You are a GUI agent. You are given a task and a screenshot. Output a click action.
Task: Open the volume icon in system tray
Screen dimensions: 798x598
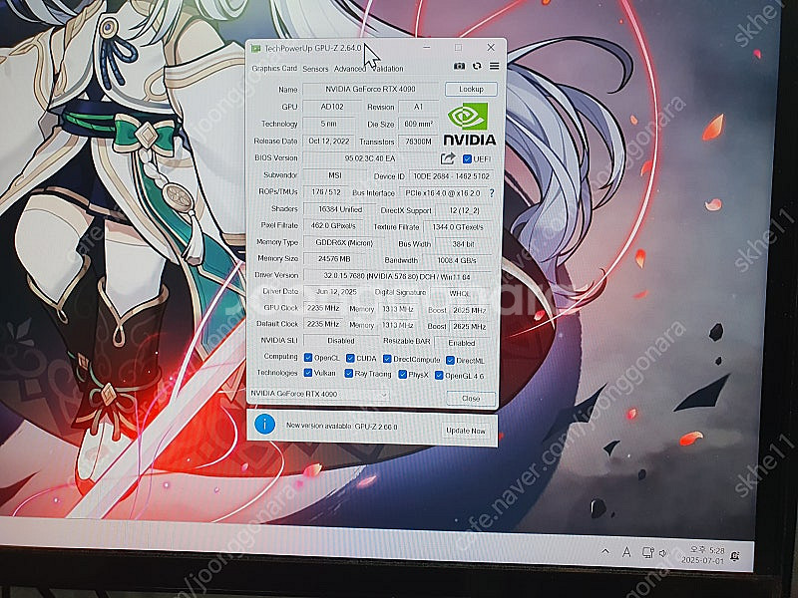coord(663,553)
